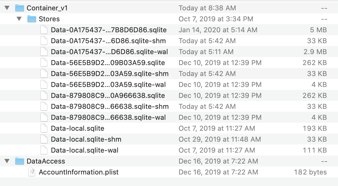This screenshot has height=186, width=338.
Task: Select Data-56E5B9D2 sqlite-shm file row
Action: (109, 74)
